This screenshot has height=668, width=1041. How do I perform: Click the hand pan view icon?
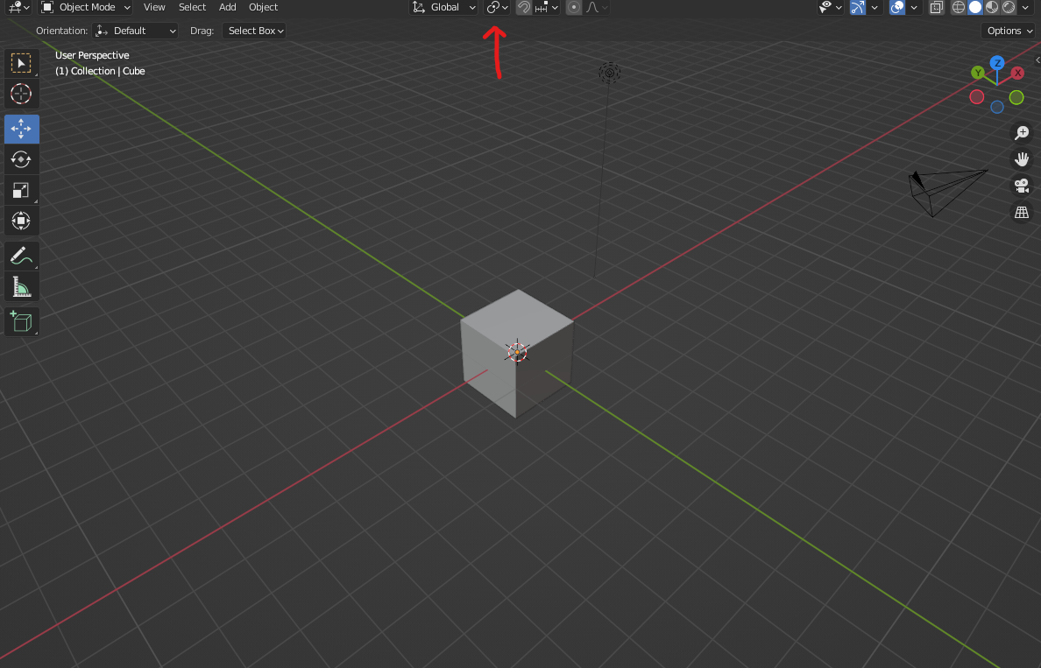point(1021,159)
